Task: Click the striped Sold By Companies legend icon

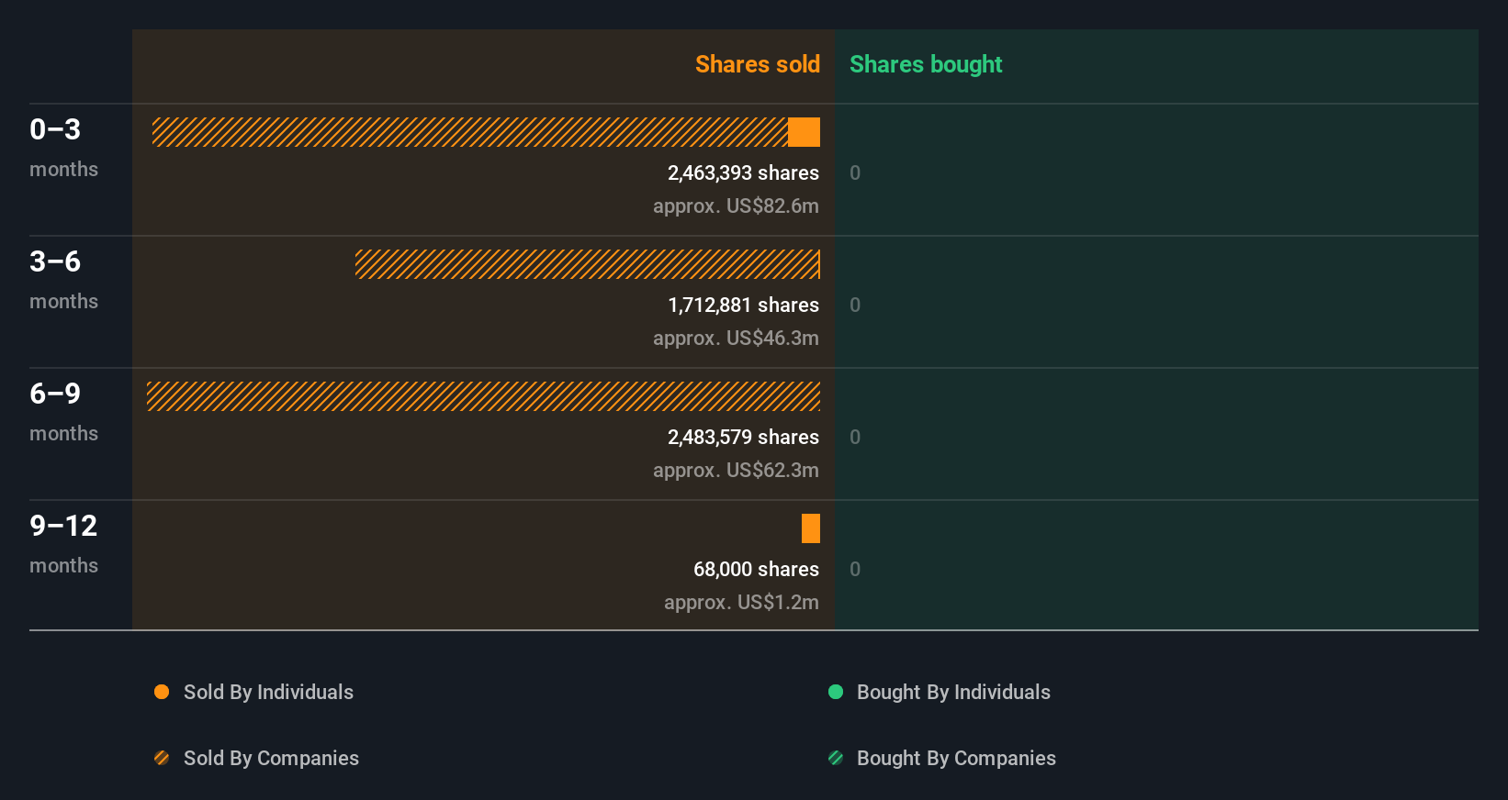Action: point(162,758)
